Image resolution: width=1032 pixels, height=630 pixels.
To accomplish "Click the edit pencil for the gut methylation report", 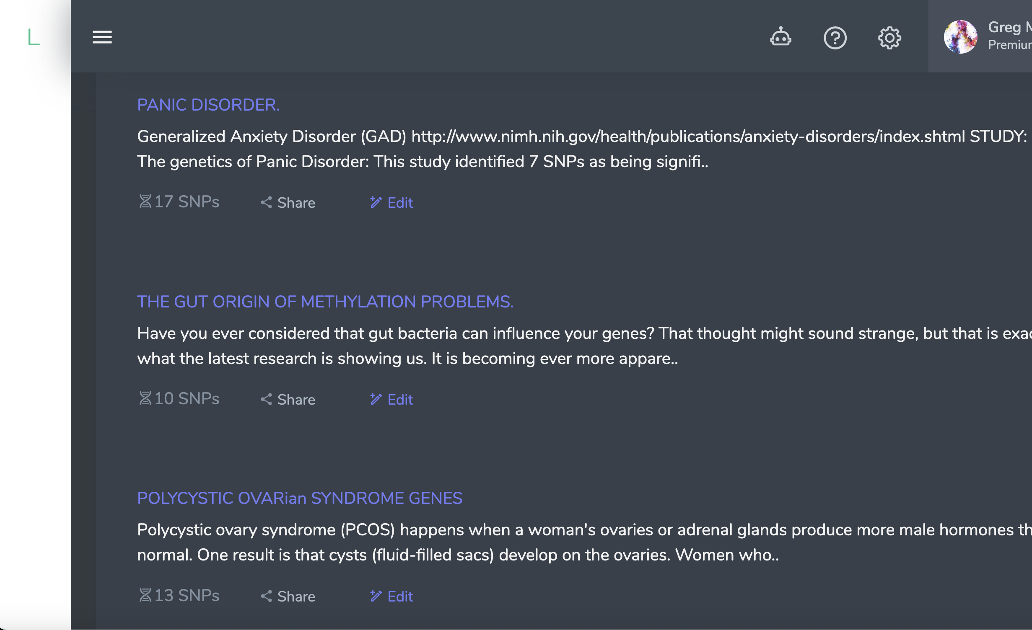I will (x=376, y=399).
